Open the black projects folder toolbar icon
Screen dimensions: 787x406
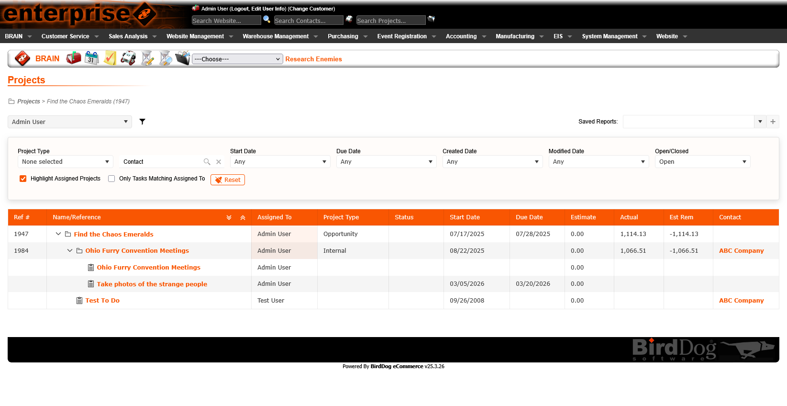click(x=183, y=58)
